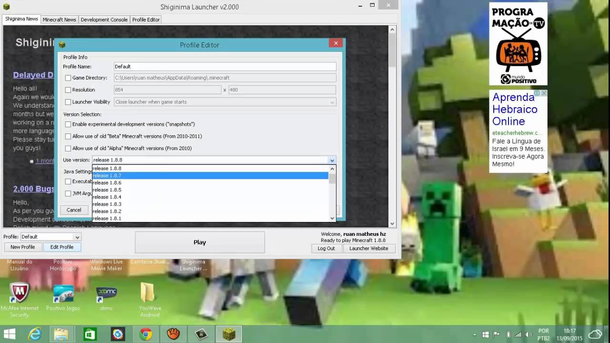Select release 1.8.8 from version list
The height and width of the screenshot is (343, 610).
point(210,168)
